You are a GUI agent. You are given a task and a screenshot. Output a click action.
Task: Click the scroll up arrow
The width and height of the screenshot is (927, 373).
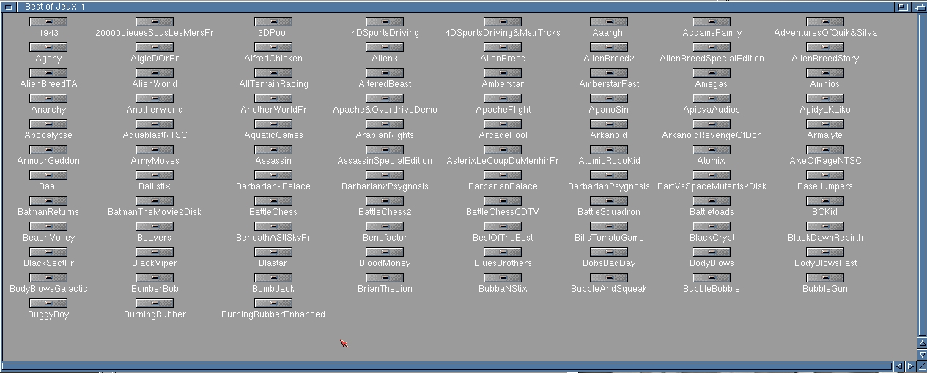click(922, 343)
